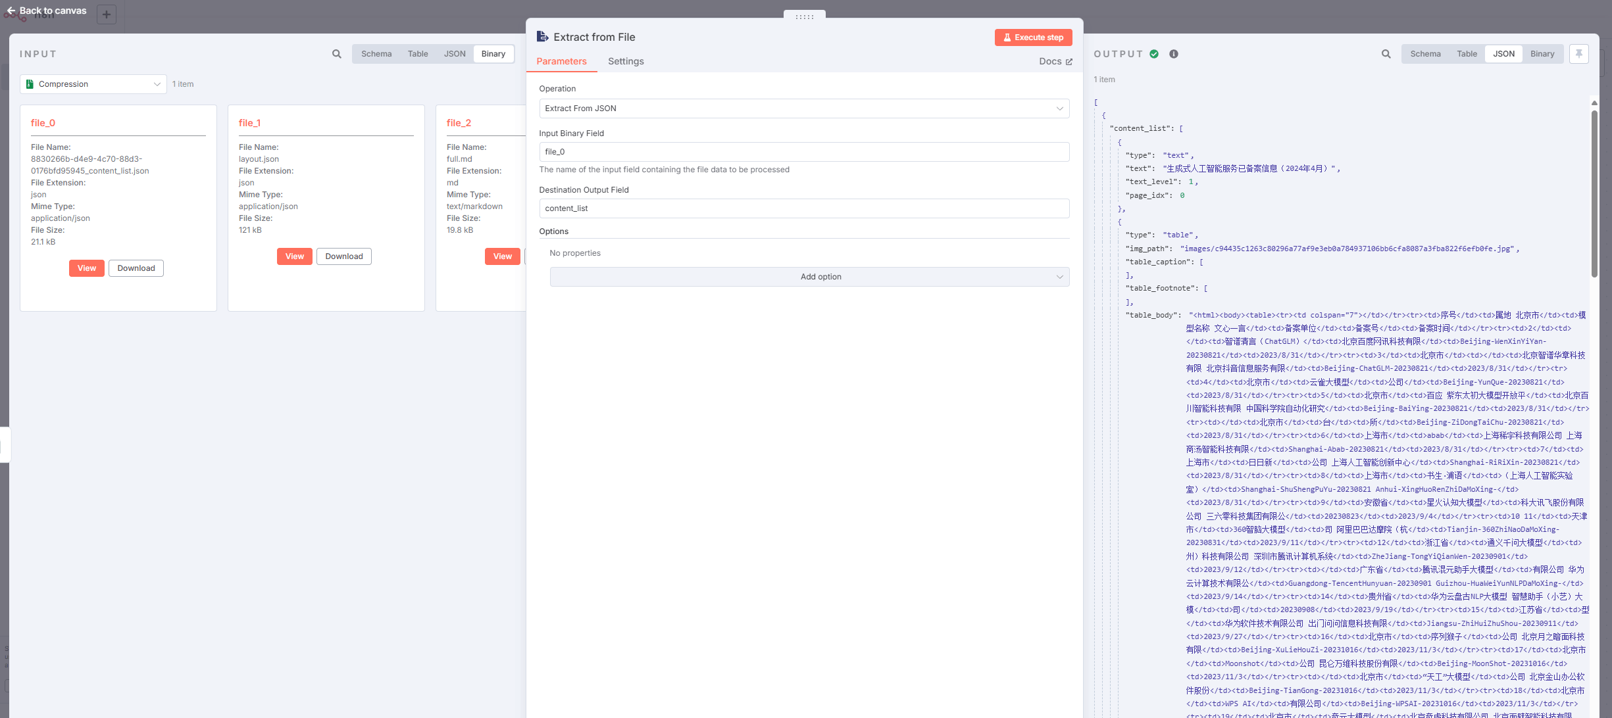This screenshot has height=718, width=1612.
Task: Select the Parameters tab
Action: (x=561, y=61)
